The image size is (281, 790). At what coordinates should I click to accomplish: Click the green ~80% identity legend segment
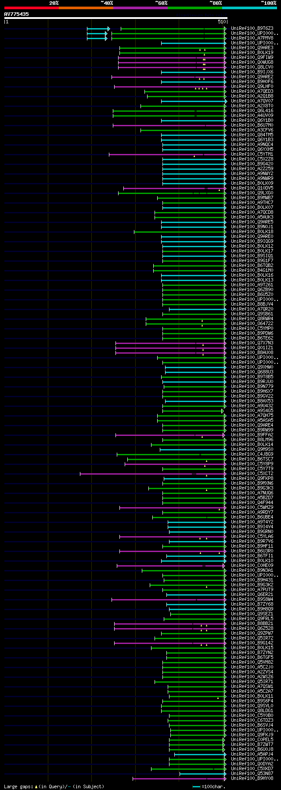tap(195, 8)
